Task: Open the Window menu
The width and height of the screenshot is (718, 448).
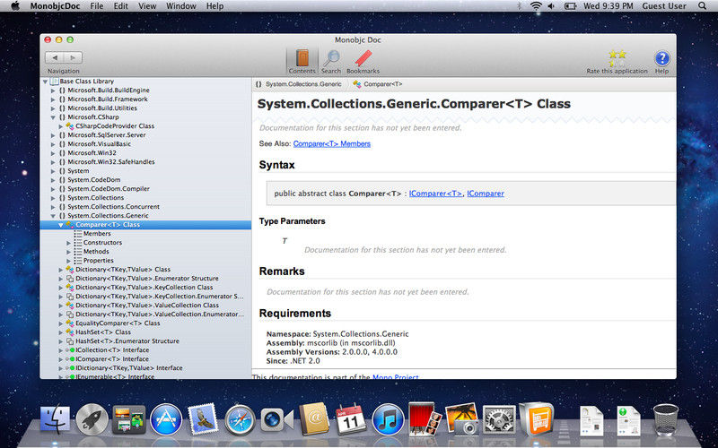Action: click(x=181, y=6)
